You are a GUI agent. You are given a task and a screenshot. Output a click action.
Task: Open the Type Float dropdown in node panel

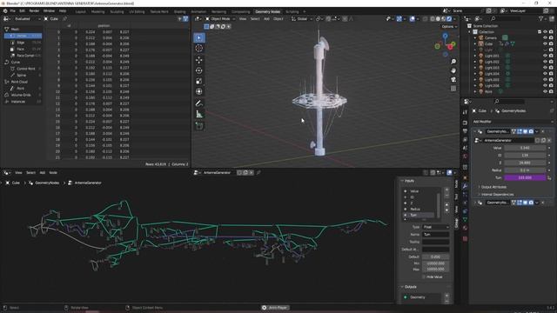(x=436, y=227)
